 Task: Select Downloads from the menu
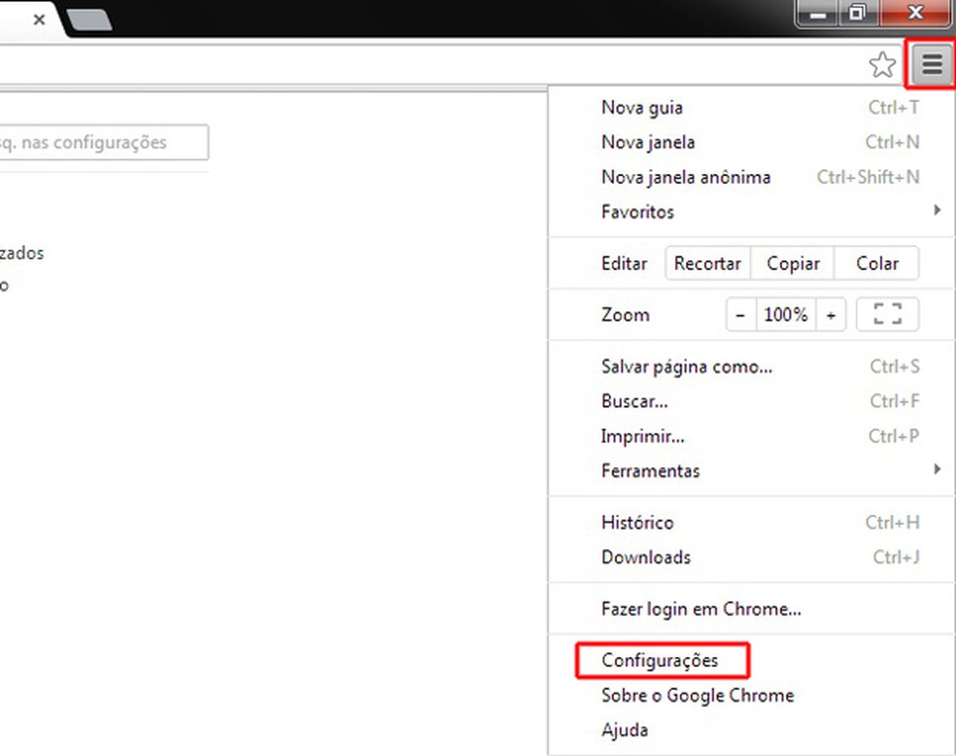(645, 557)
